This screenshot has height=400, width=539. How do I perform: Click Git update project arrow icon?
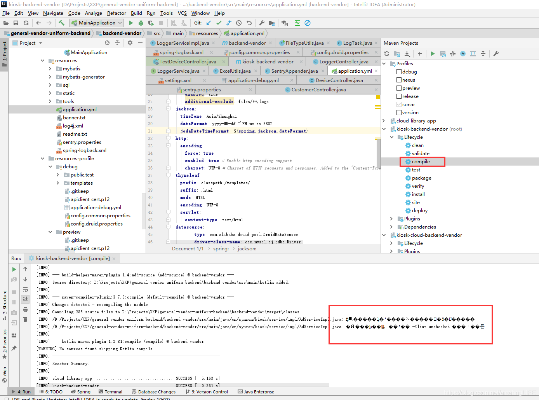209,23
